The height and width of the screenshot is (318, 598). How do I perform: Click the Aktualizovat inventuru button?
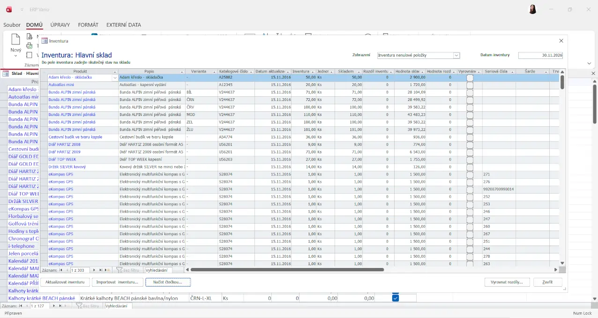click(x=65, y=282)
